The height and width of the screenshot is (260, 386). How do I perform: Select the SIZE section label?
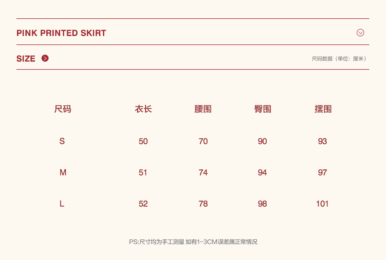pyautogui.click(x=26, y=59)
